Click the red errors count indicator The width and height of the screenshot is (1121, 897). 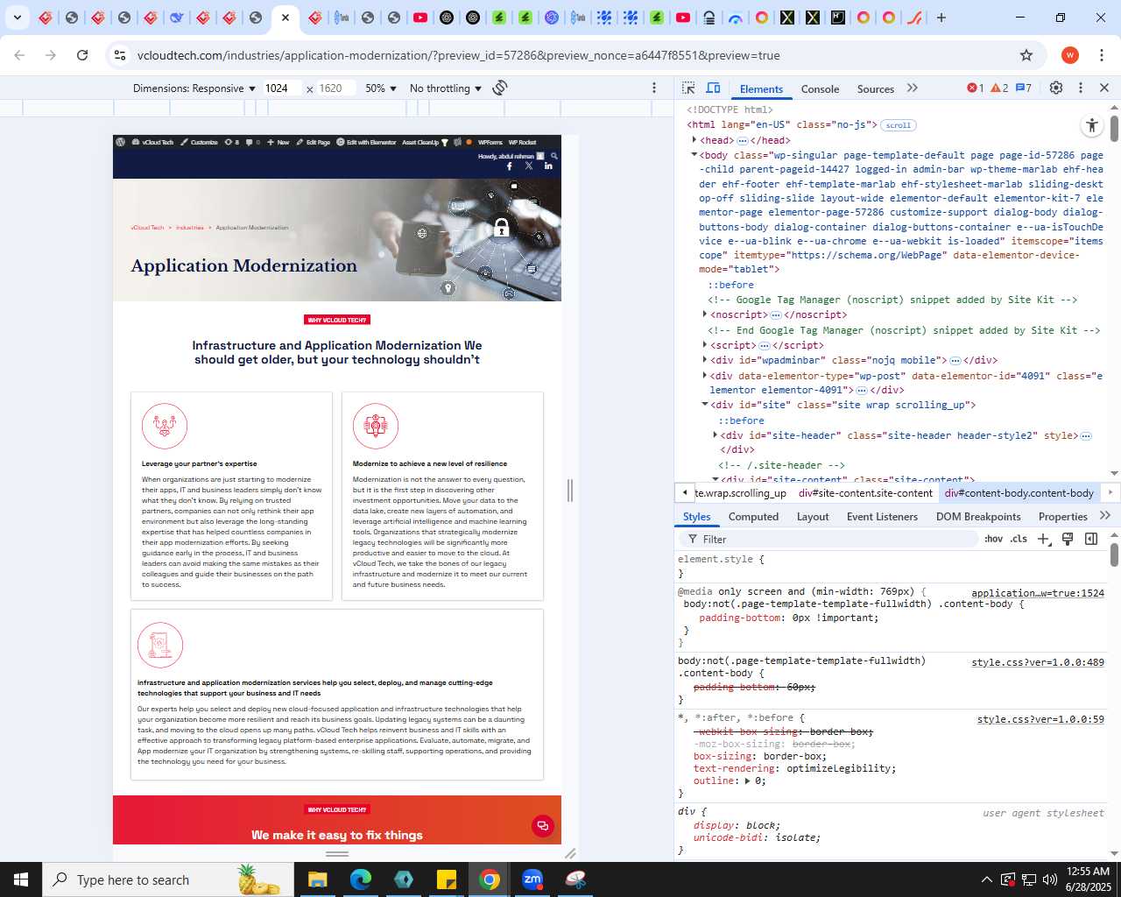point(975,88)
